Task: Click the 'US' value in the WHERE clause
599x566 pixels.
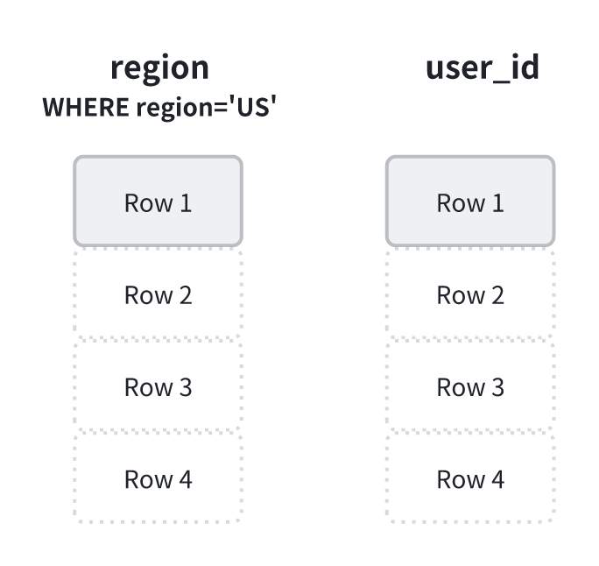Action: (x=257, y=108)
